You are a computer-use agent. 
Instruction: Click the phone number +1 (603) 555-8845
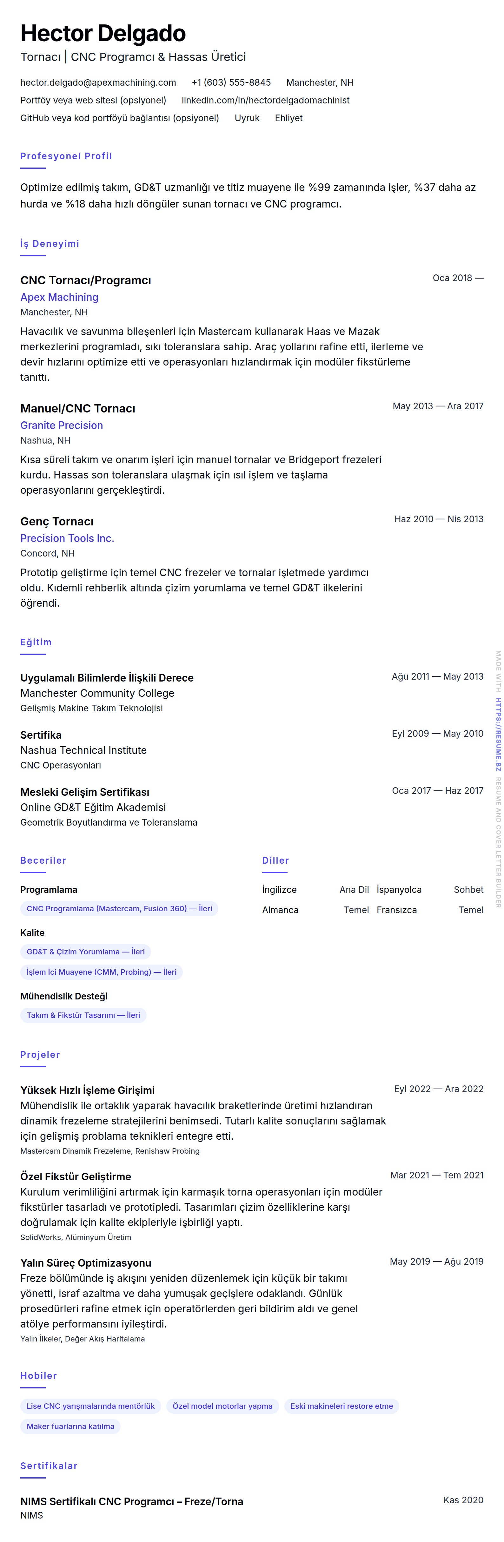231,82
